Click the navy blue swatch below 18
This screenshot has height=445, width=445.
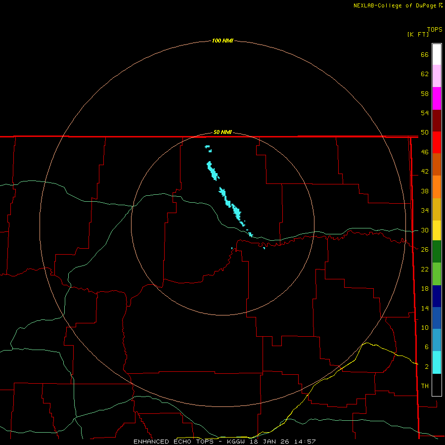[x=437, y=296]
